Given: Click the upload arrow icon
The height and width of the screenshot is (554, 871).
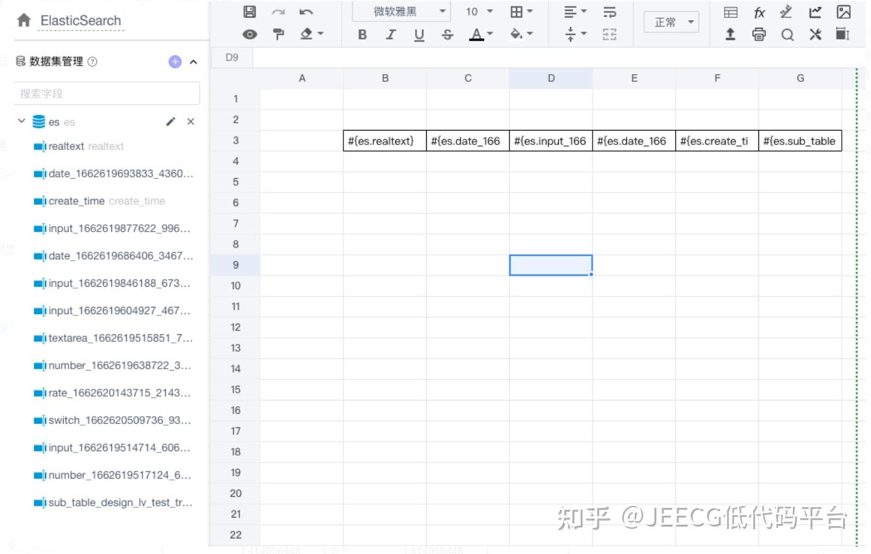Looking at the screenshot, I should click(730, 34).
